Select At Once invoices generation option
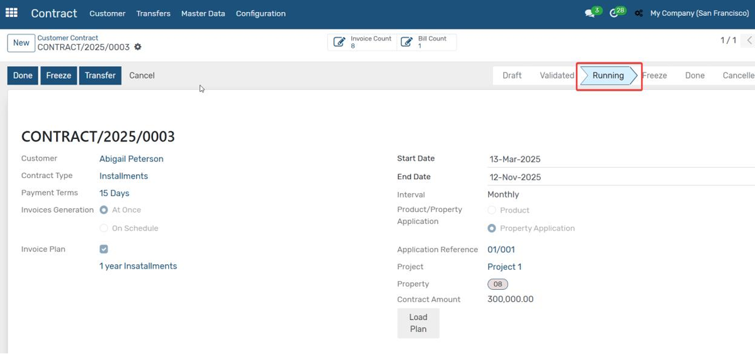755x354 pixels. click(103, 210)
